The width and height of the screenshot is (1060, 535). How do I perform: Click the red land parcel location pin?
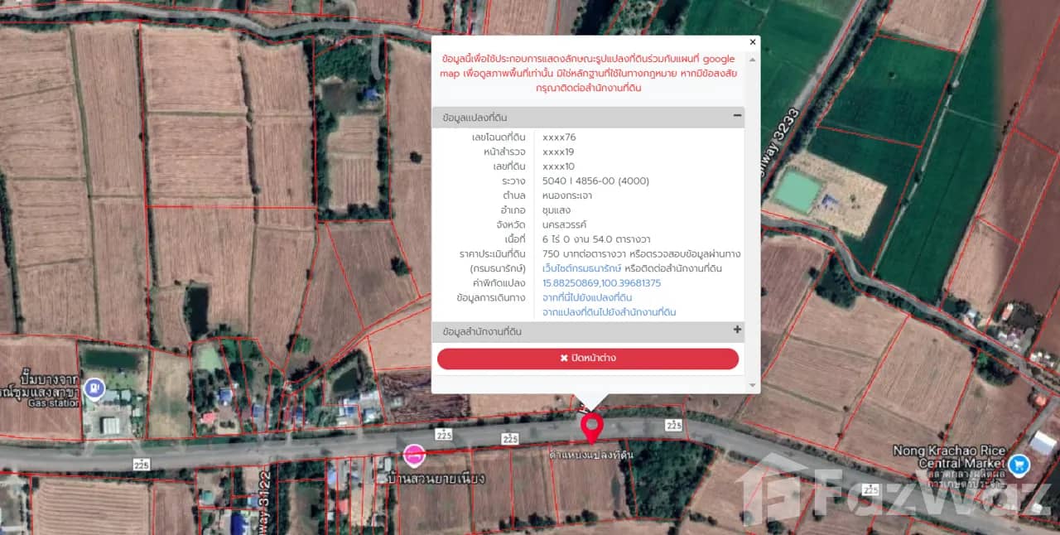tap(591, 427)
